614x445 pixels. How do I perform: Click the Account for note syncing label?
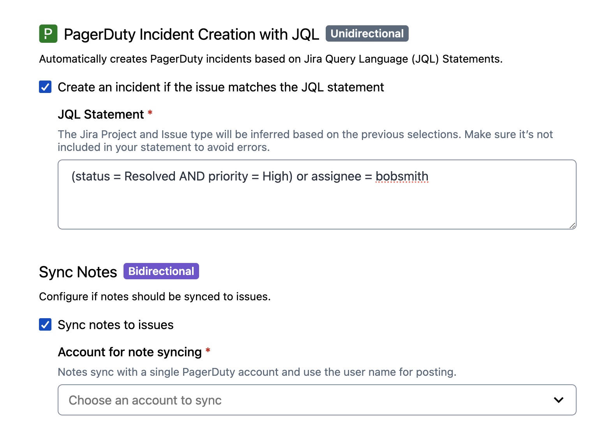pyautogui.click(x=130, y=352)
